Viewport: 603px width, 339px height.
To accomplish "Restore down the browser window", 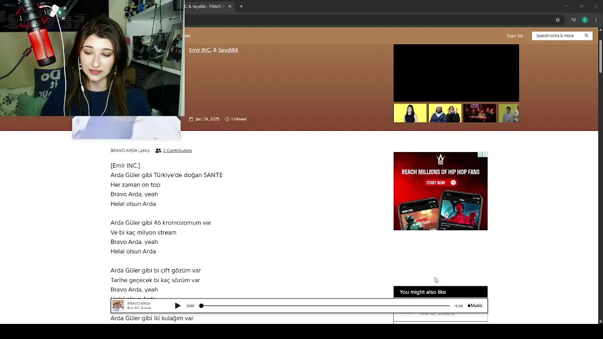I will (x=581, y=7).
